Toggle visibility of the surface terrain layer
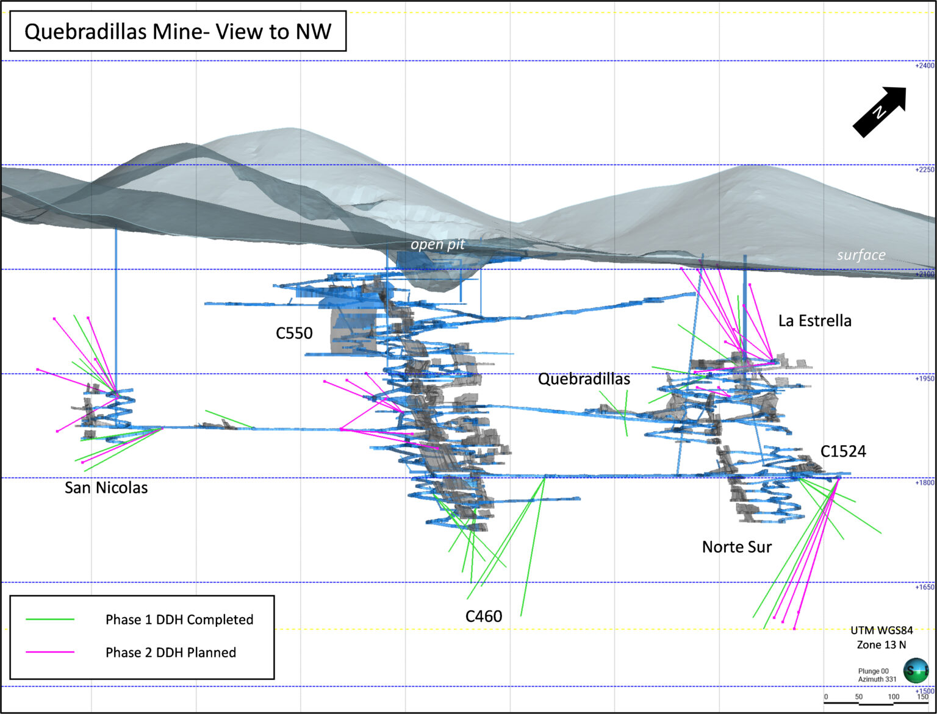Image resolution: width=937 pixels, height=714 pixels. tap(861, 255)
